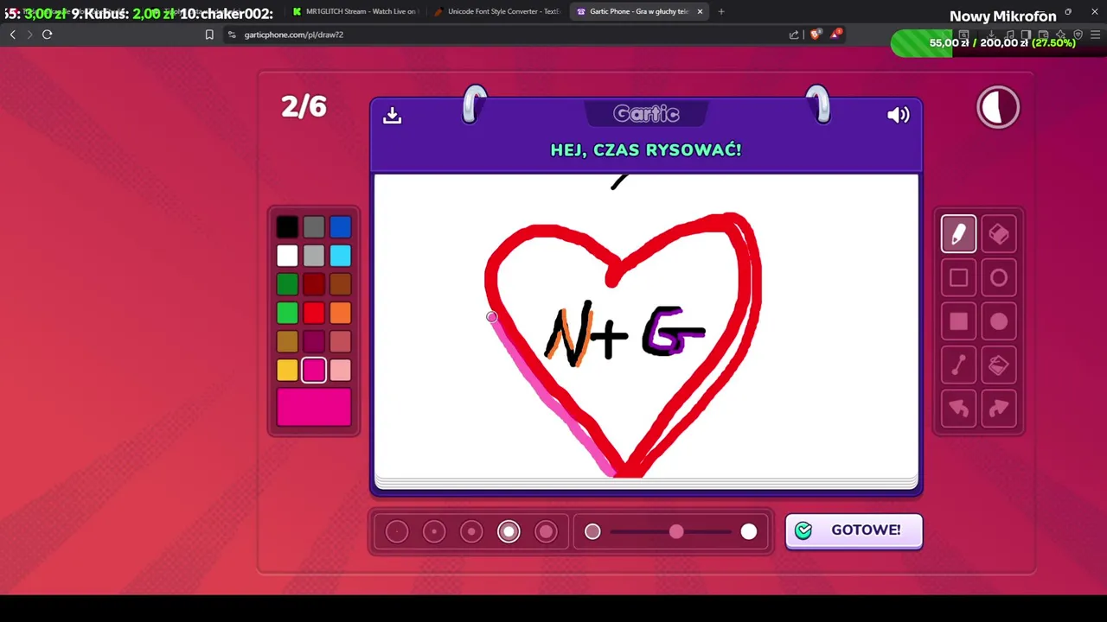Select the second brush size

[434, 531]
